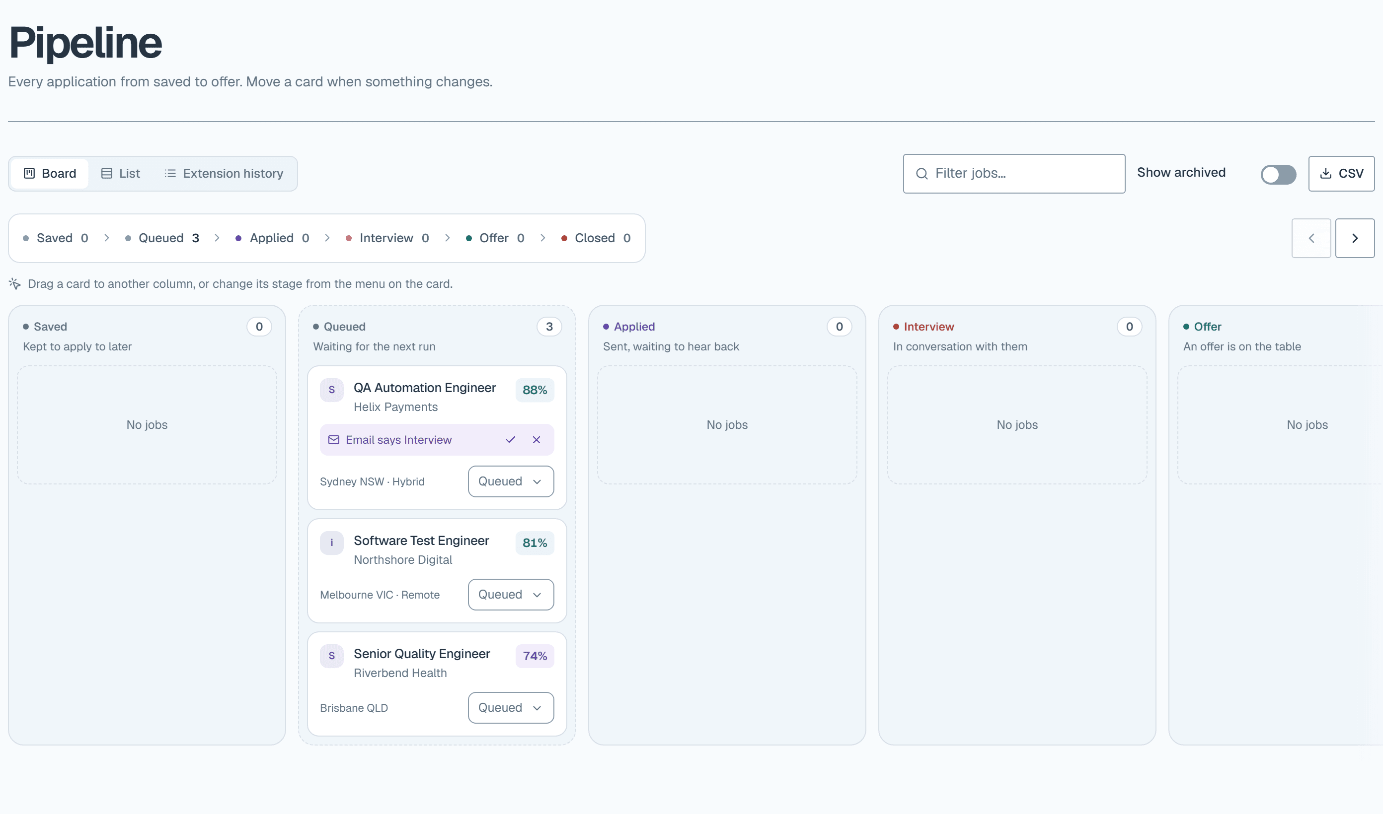Viewport: 1383px width, 814px height.
Task: Click the Riverbend Health company name
Action: click(400, 673)
